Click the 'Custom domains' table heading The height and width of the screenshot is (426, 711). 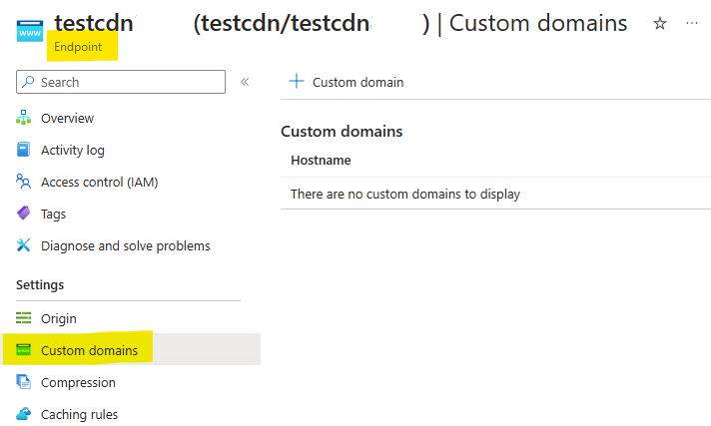point(342,132)
